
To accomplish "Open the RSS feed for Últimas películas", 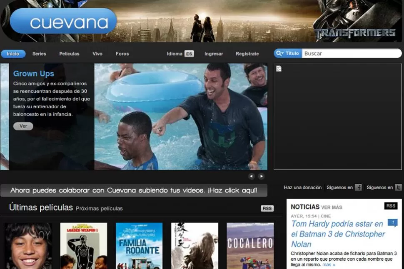I will 267,208.
